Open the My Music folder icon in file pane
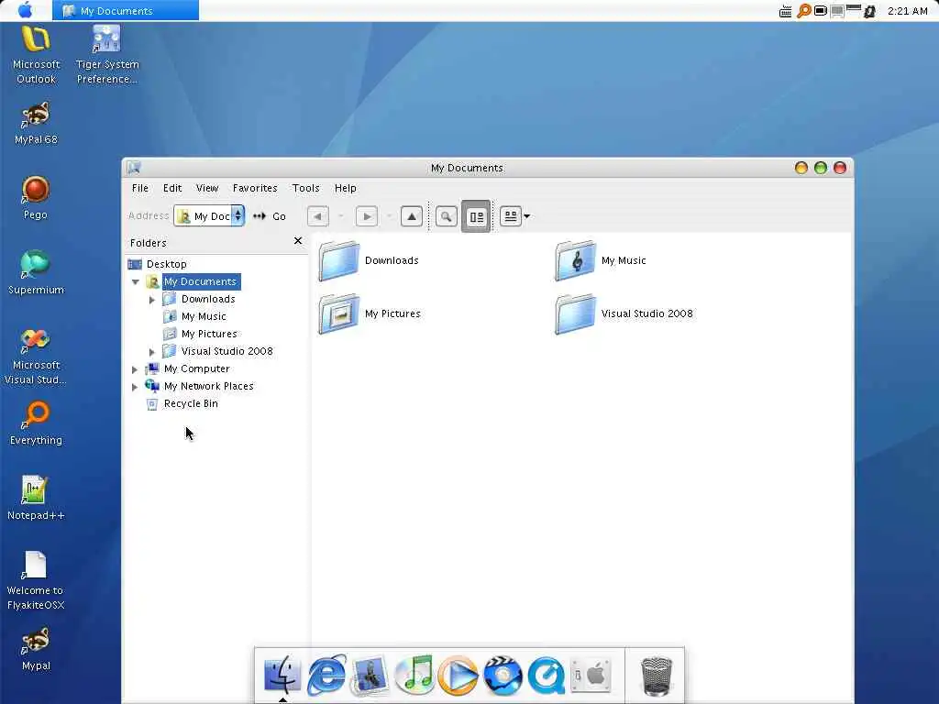The image size is (939, 704). (x=576, y=261)
